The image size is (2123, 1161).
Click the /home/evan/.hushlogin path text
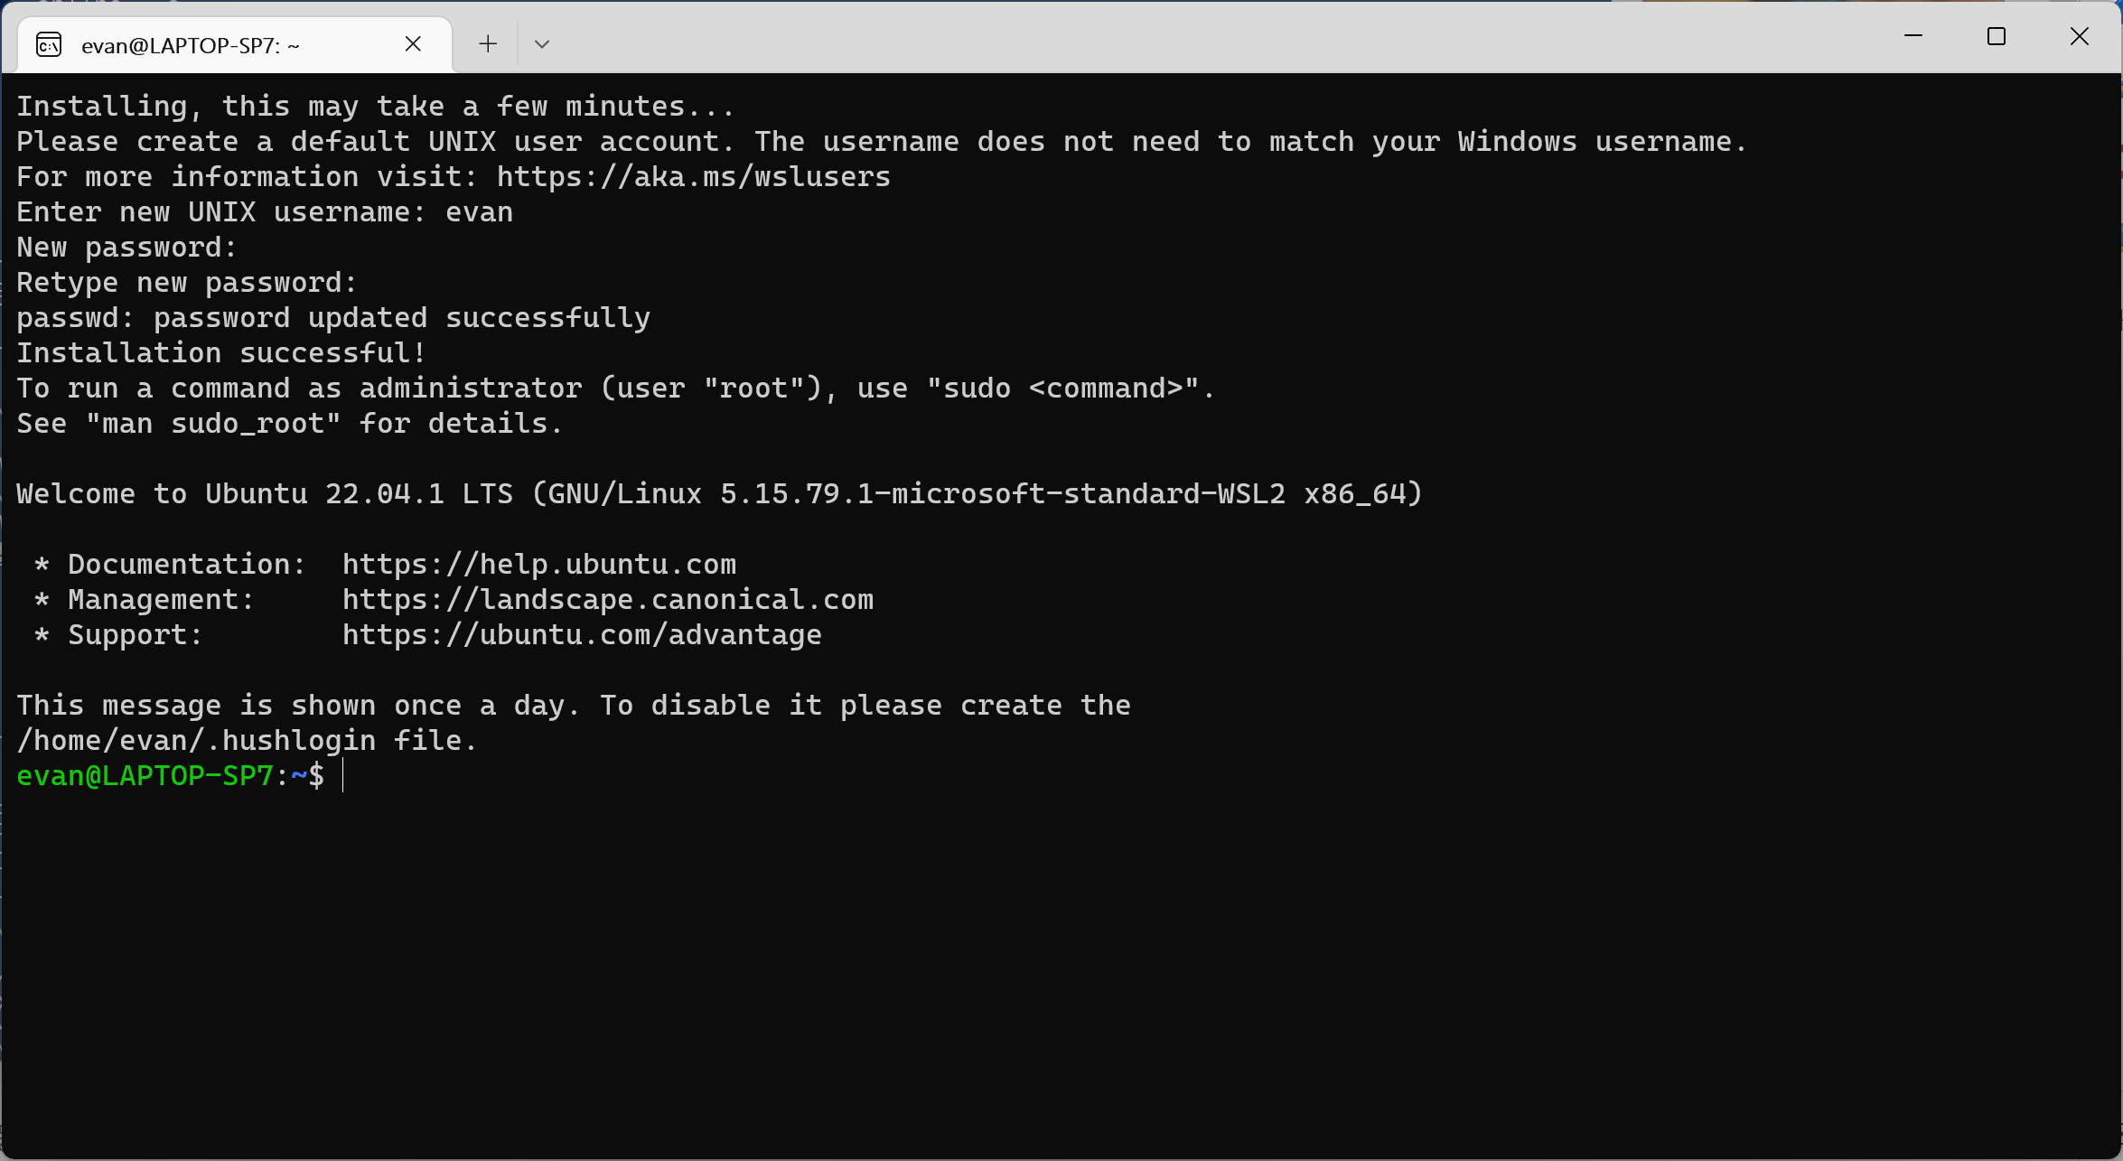[x=195, y=740]
